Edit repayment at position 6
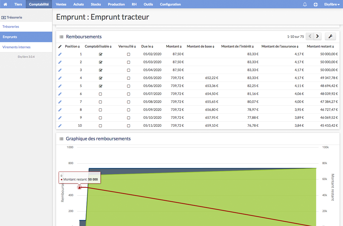343x226 pixels. [x=60, y=94]
